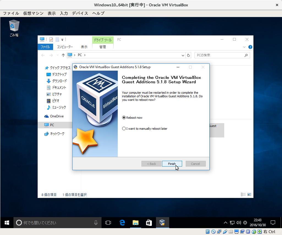Click the optical disc indicator in VirtualBox status bar
The height and width of the screenshot is (235, 282).
213,232
